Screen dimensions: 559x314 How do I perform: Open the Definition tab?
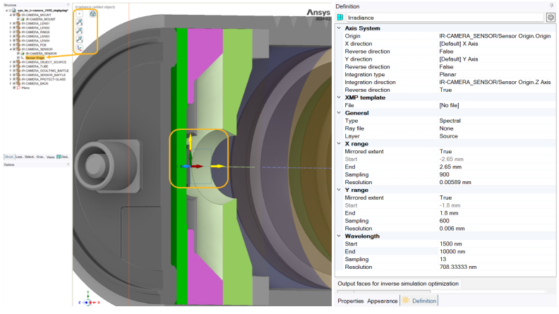(x=420, y=301)
